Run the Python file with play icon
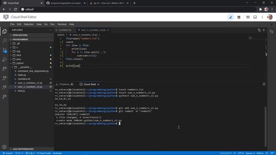The height and width of the screenshot is (155, 276). point(264,30)
